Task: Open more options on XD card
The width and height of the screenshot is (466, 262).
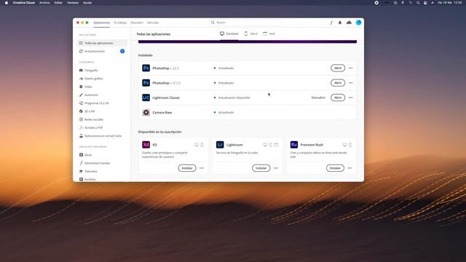Action: point(202,168)
